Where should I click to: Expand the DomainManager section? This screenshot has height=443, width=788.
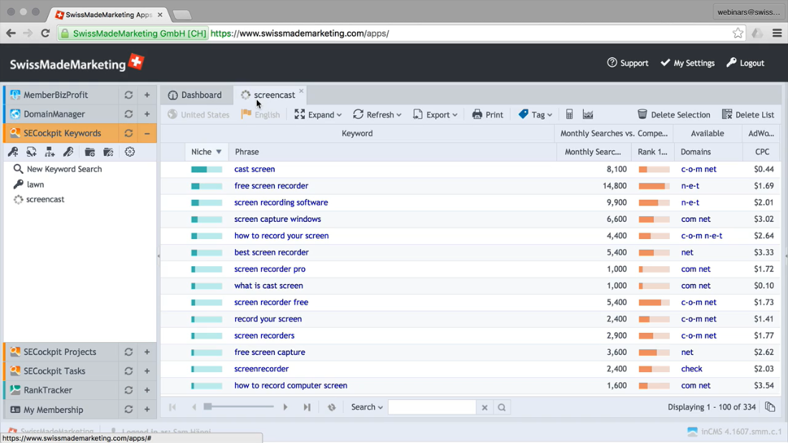(147, 114)
